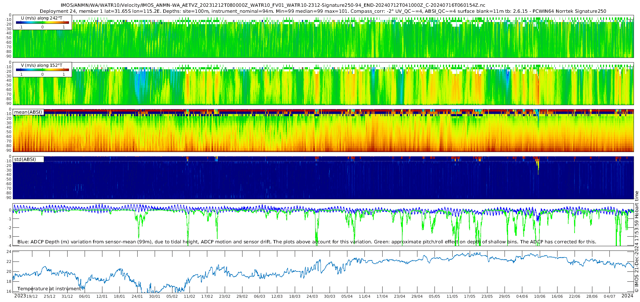Click the -4 tick on depth variation axis
640x302 pixels.
point(9,246)
